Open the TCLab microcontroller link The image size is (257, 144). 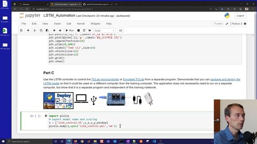coord(105,79)
